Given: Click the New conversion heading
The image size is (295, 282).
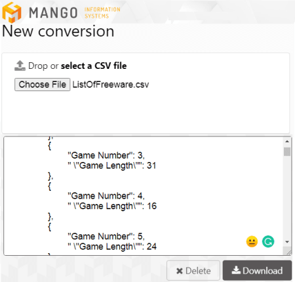Looking at the screenshot, I should 58,31.
